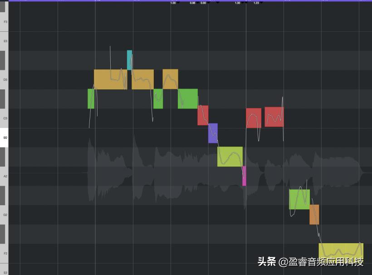Click the C3 piano key
The height and width of the screenshot is (275, 372).
click(4, 118)
